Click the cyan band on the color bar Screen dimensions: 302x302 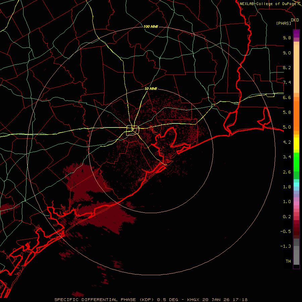pyautogui.click(x=296, y=185)
